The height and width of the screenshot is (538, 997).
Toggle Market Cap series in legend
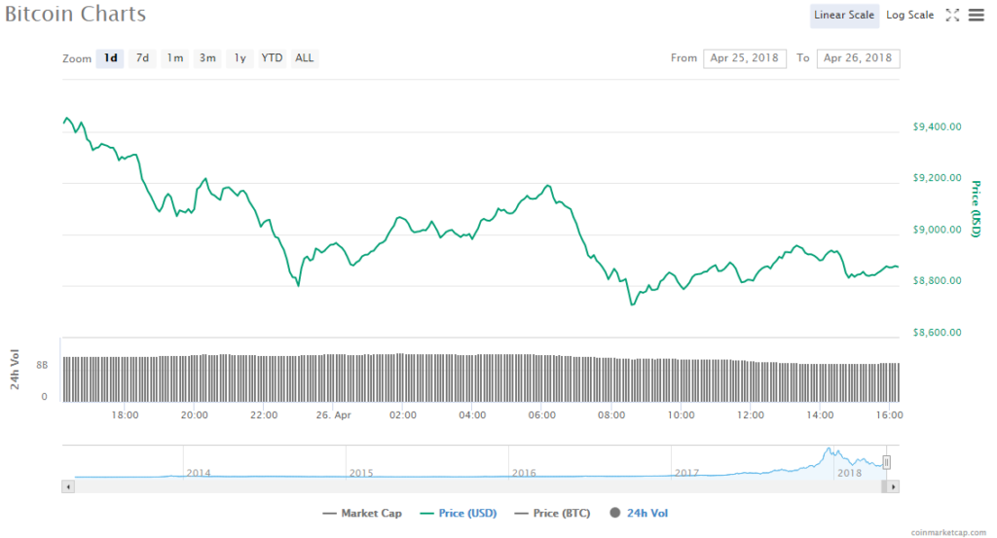[x=363, y=513]
